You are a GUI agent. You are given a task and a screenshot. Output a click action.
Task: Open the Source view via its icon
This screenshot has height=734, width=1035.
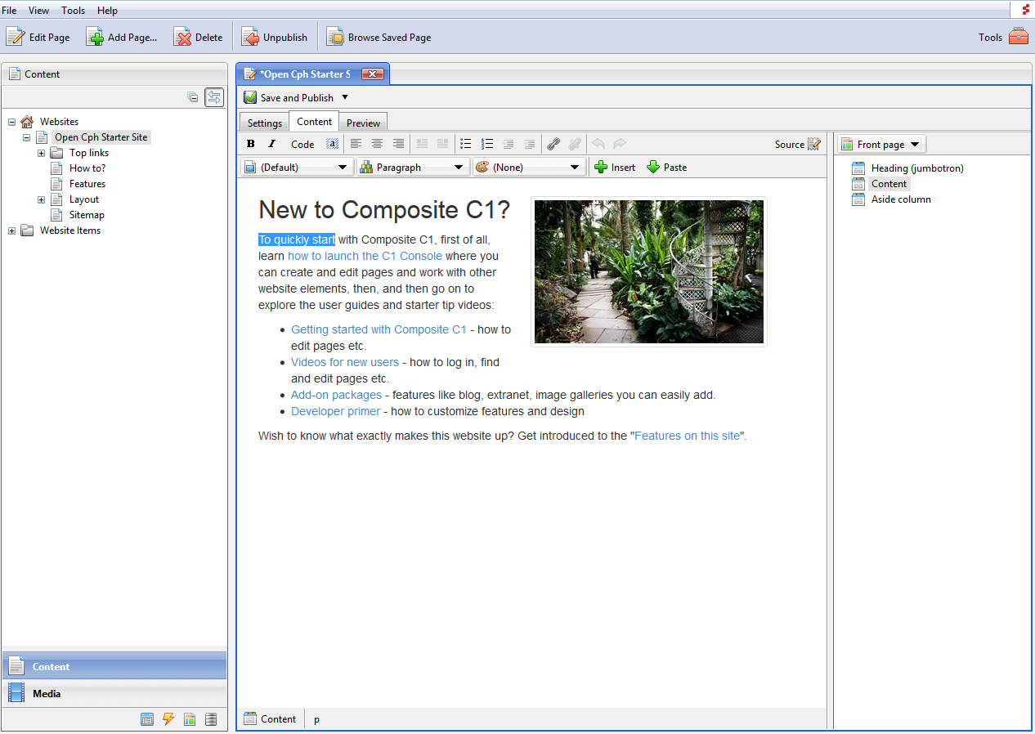(814, 143)
